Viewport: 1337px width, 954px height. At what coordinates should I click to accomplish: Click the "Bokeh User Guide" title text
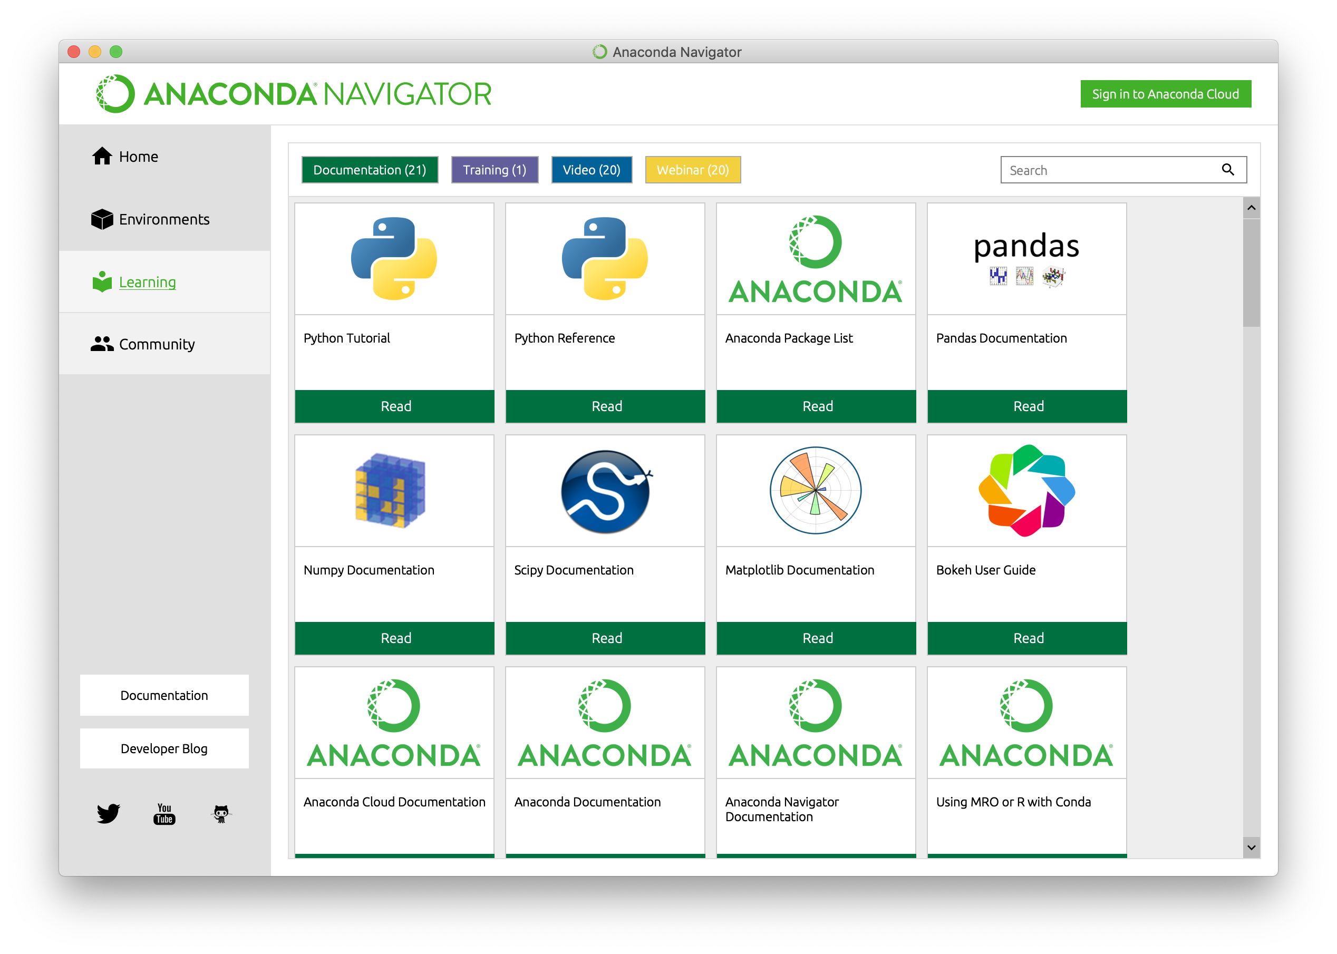[x=986, y=570]
